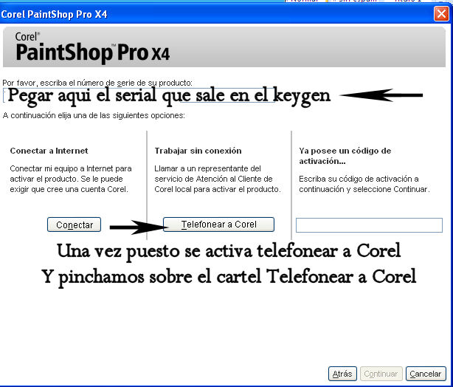
Task: Select the 'Ya posee un código de activación...' heading
Action: tap(345, 156)
